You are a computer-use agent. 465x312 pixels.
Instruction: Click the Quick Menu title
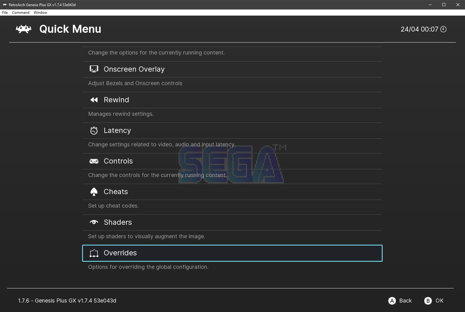click(x=70, y=29)
